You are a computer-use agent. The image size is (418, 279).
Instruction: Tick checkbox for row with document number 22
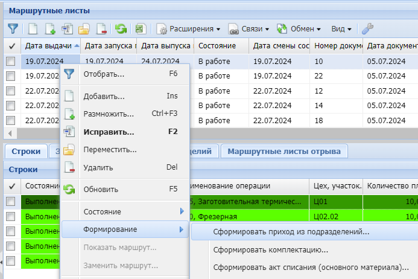click(11, 75)
